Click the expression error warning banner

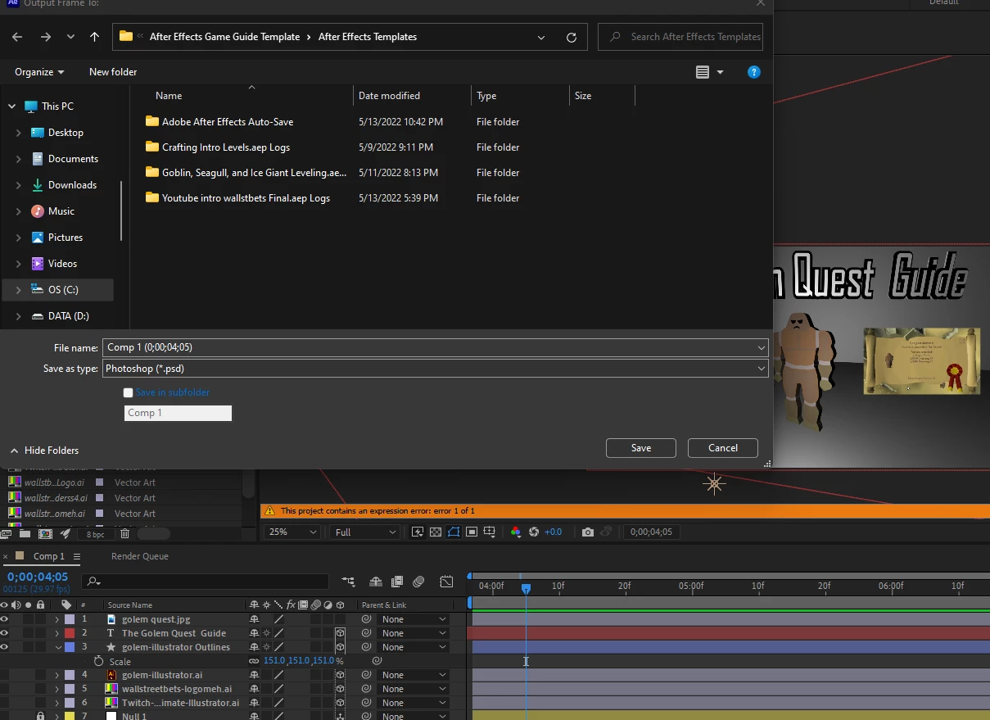tap(625, 510)
